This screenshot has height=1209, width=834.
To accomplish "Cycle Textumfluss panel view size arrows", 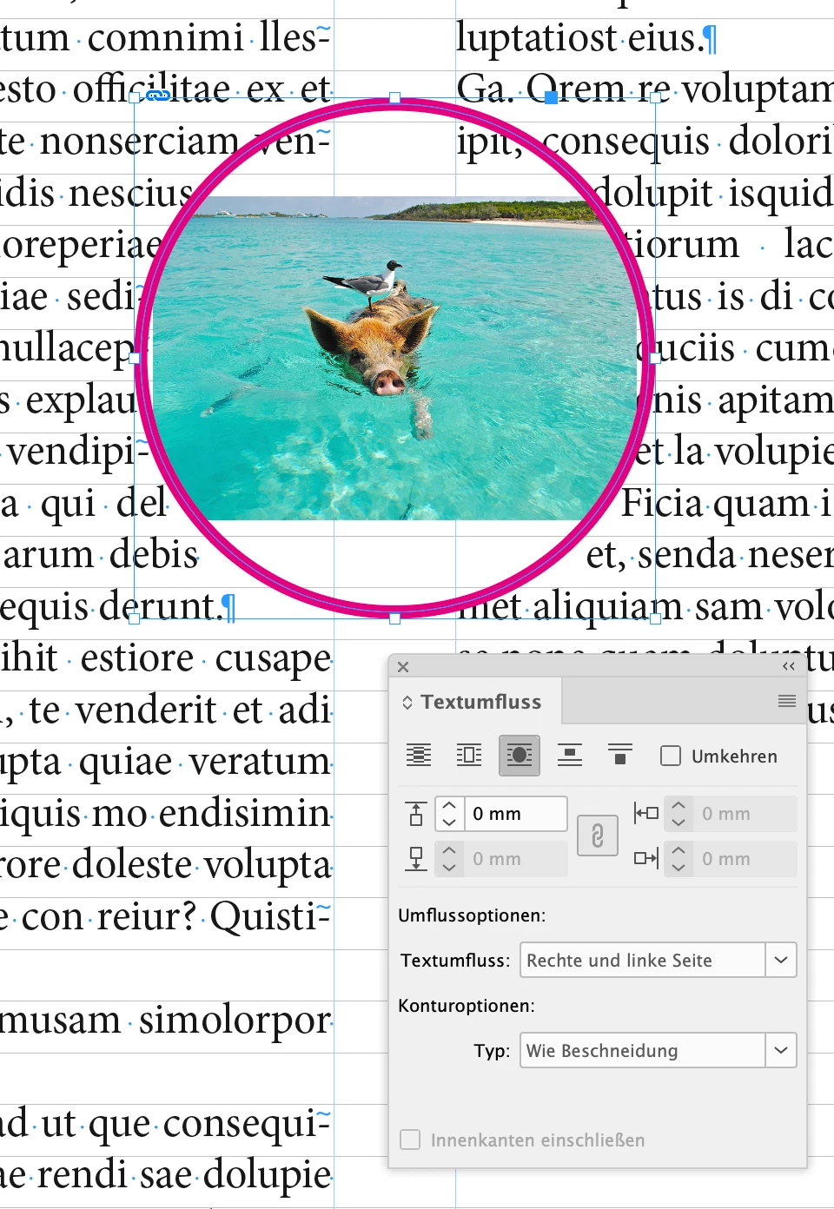I will pyautogui.click(x=407, y=702).
